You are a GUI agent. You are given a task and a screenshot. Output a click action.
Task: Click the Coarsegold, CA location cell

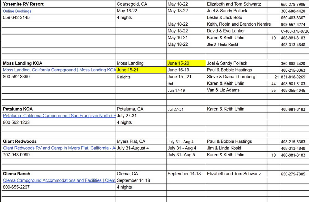[x=132, y=4]
